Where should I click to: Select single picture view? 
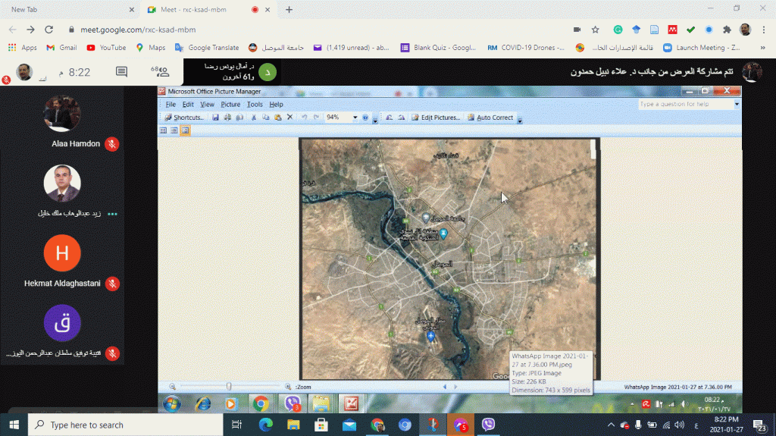click(185, 130)
